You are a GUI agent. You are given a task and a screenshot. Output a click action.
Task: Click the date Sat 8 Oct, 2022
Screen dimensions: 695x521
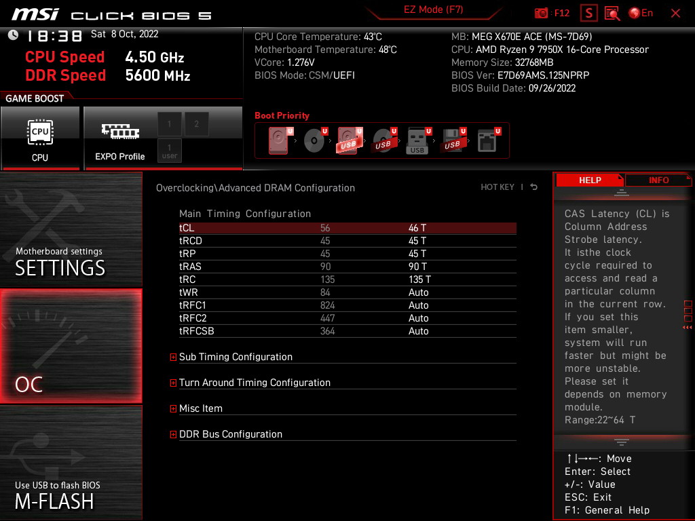point(125,34)
